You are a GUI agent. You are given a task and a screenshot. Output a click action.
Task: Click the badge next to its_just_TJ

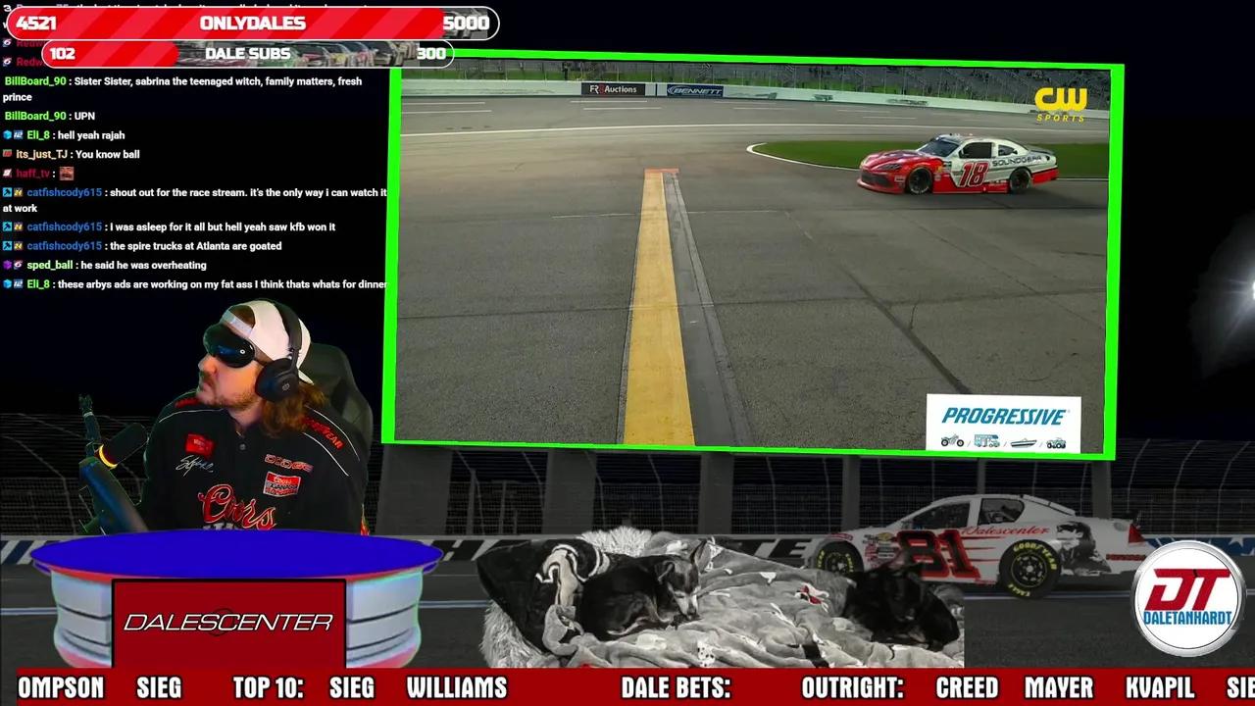pos(8,154)
